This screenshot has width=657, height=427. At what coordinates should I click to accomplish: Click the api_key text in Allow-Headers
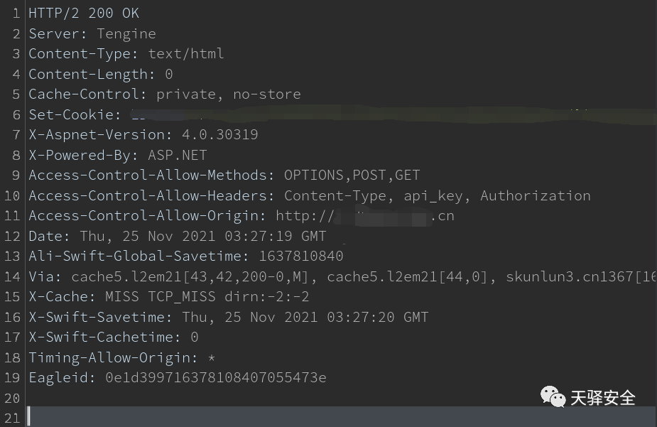[433, 195]
